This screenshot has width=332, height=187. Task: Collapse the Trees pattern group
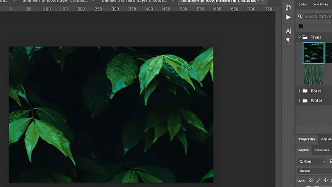299,37
